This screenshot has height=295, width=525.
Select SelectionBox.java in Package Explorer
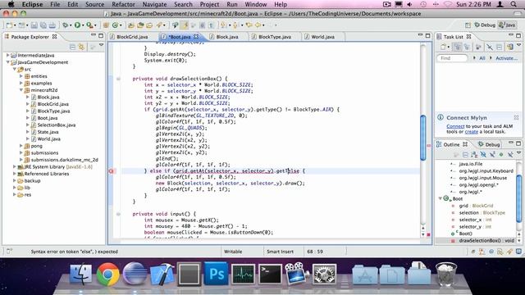[x=57, y=125]
